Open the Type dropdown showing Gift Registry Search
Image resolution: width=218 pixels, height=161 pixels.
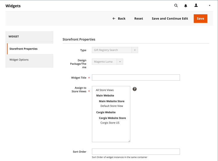pos(115,50)
